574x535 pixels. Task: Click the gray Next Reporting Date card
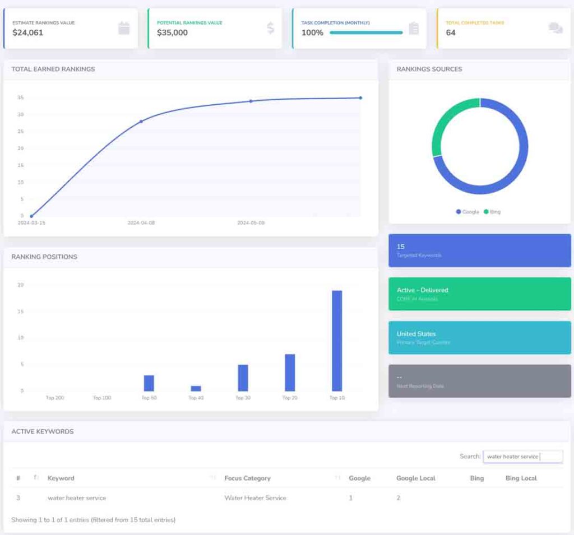point(479,381)
